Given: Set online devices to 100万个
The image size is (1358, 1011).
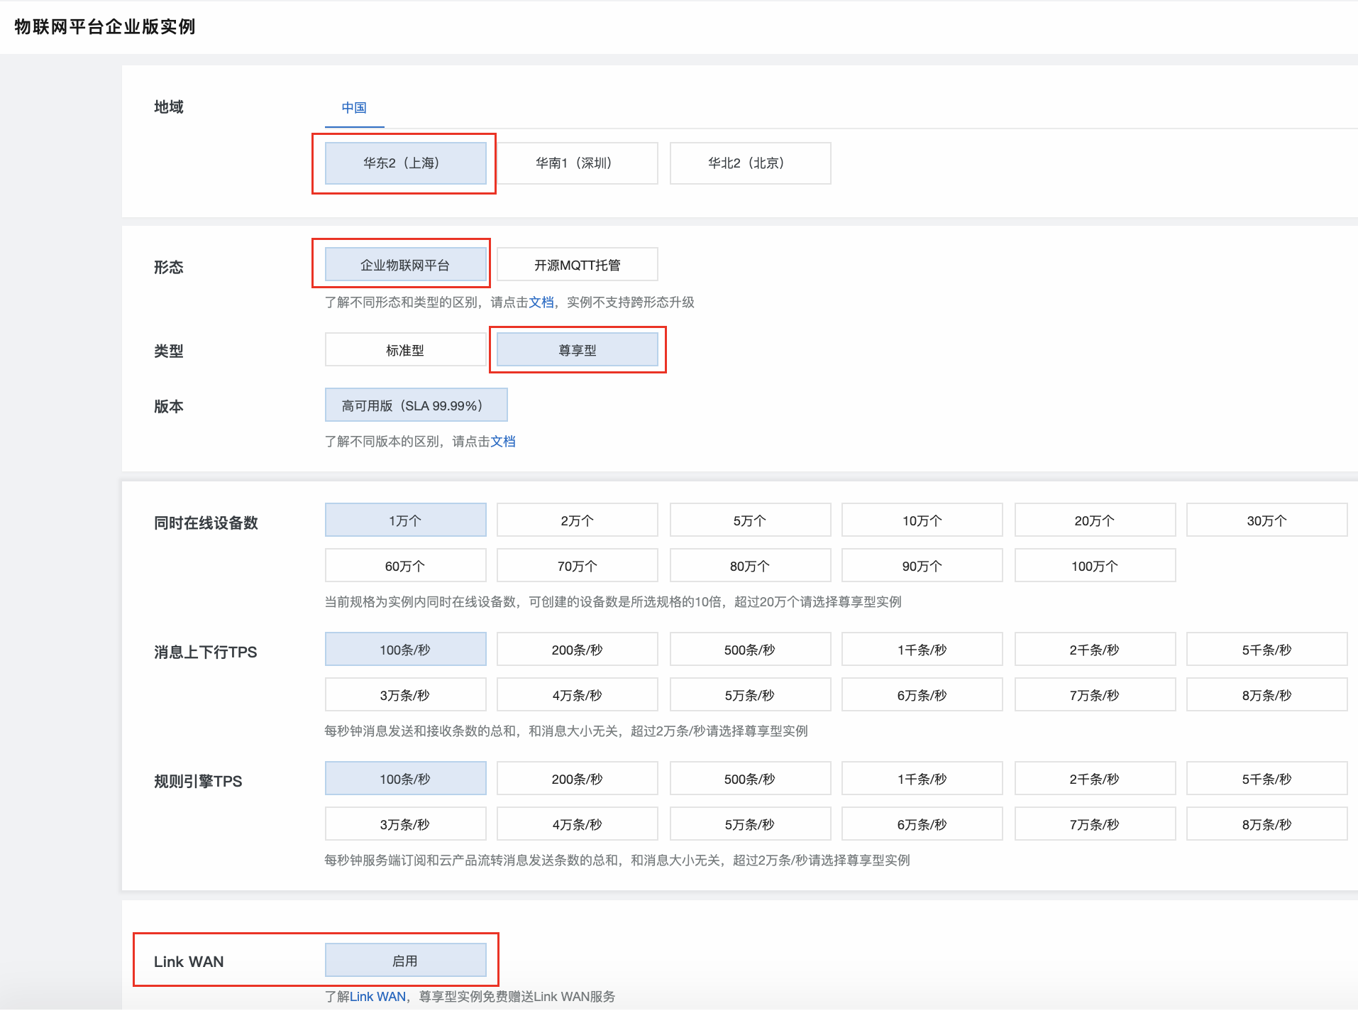Looking at the screenshot, I should tap(1095, 566).
